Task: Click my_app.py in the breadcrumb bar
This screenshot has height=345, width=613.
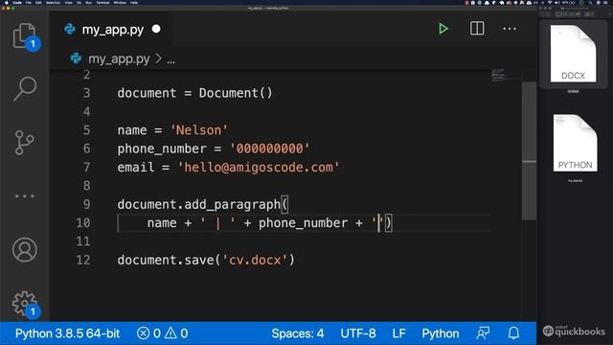Action: [119, 59]
